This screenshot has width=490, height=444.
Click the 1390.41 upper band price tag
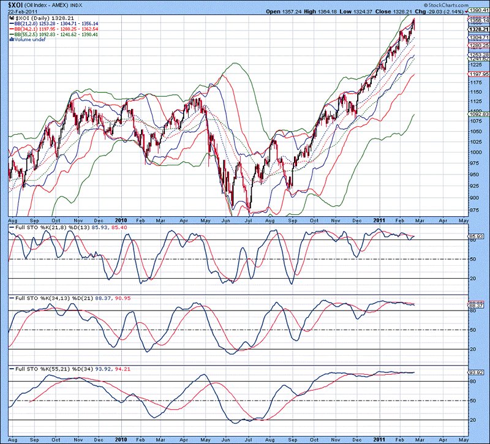coord(480,11)
